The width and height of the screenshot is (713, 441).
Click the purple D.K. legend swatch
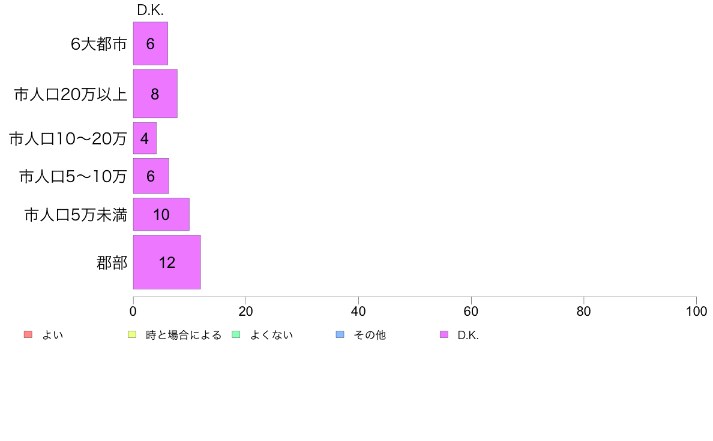click(x=444, y=335)
